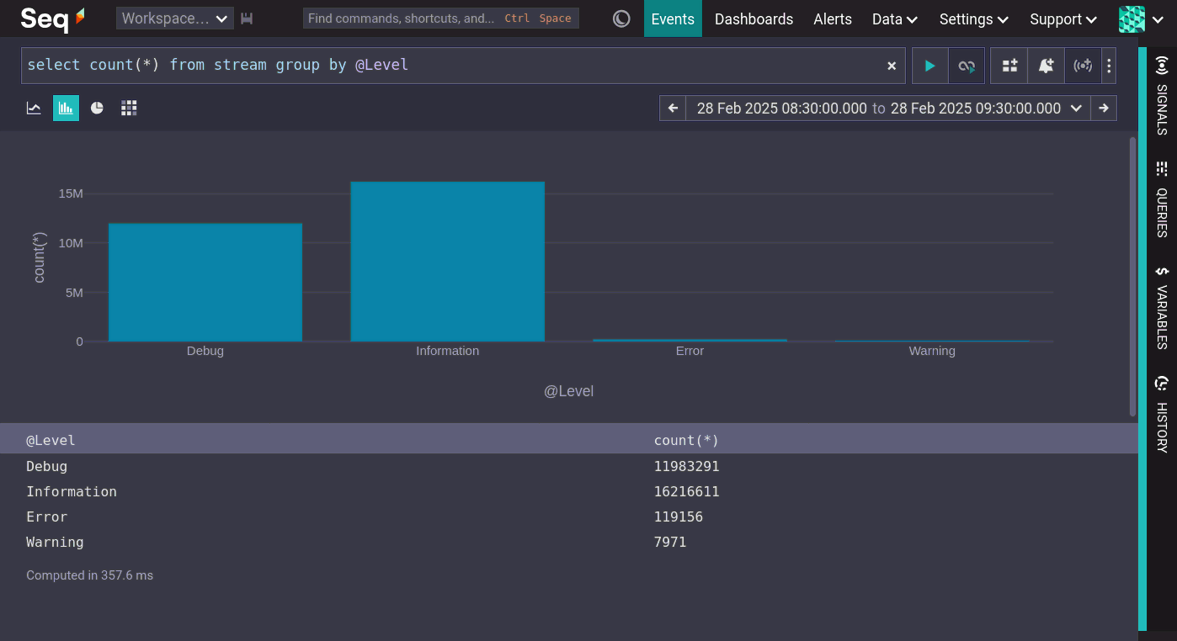Toggle the dark theme moon icon
The height and width of the screenshot is (641, 1177).
(x=621, y=19)
